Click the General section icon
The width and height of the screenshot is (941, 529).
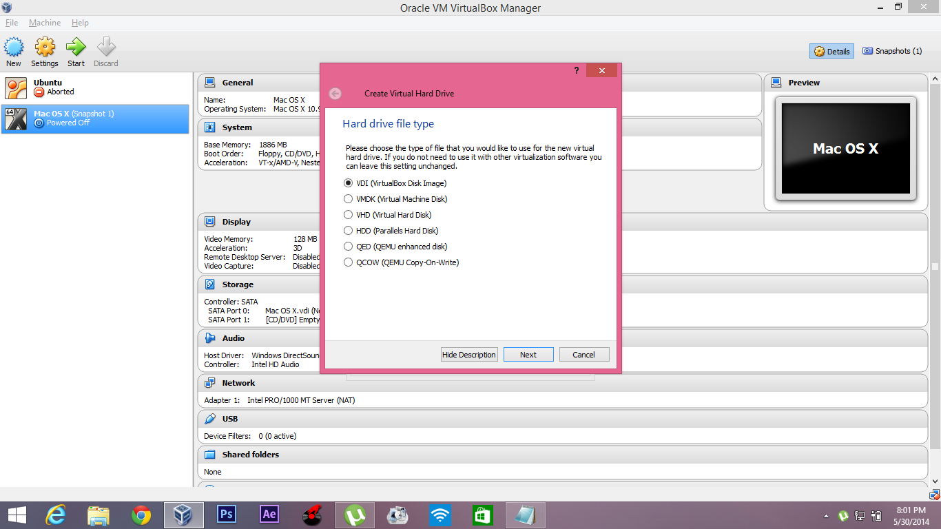pyautogui.click(x=210, y=83)
